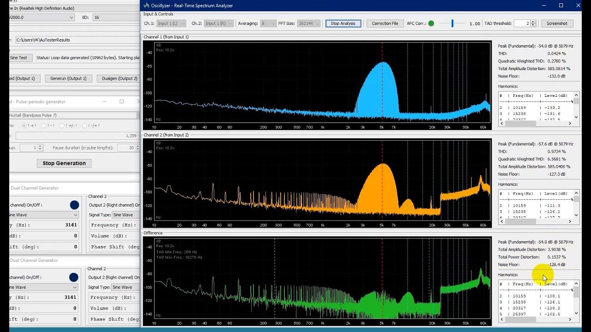The image size is (591, 332).
Task: Open lower Channel 2 Signal Type dropdown
Action: [x=126, y=287]
